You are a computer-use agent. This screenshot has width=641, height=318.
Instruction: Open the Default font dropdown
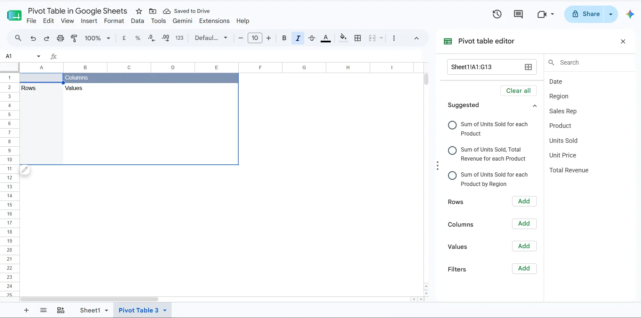[x=211, y=38]
